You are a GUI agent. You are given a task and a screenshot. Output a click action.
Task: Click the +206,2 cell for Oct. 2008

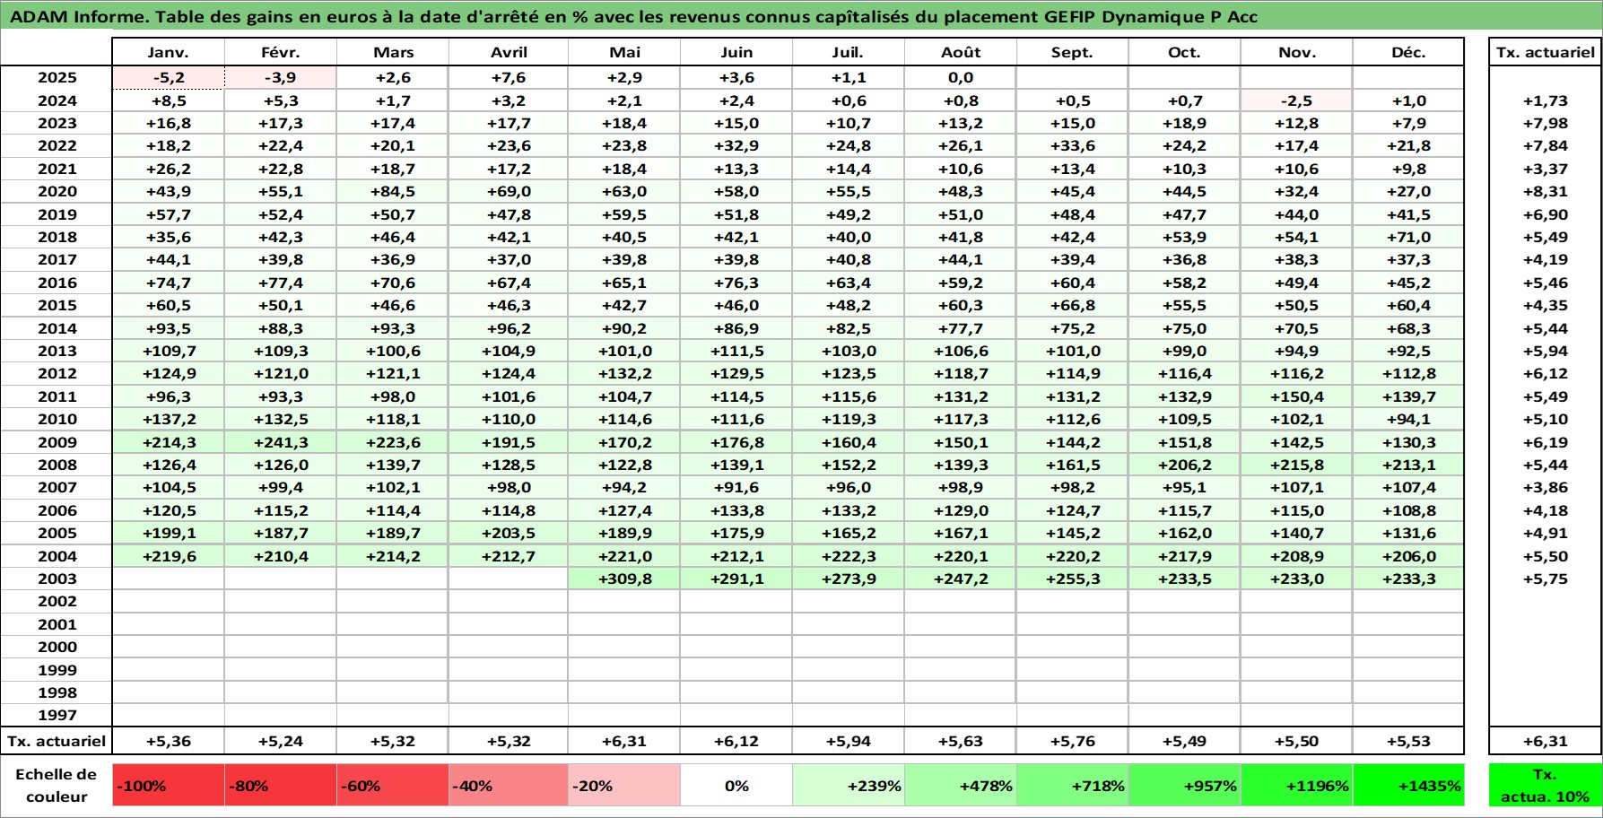click(1185, 465)
